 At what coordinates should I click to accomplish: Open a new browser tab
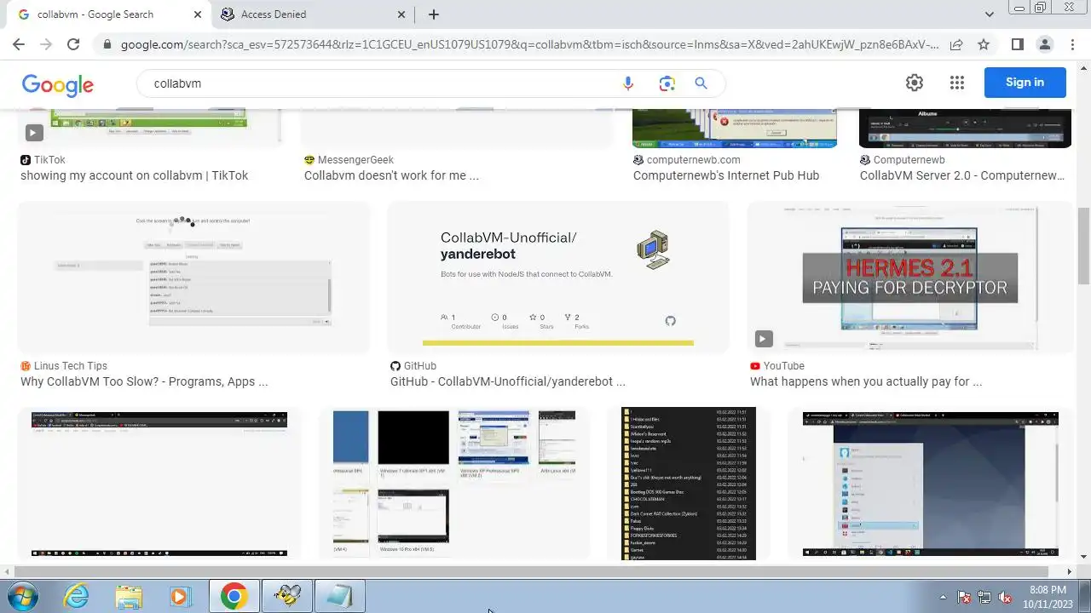(433, 14)
